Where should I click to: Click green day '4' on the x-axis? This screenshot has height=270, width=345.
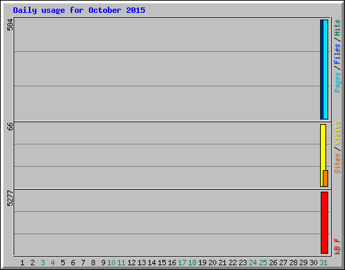tap(53, 263)
